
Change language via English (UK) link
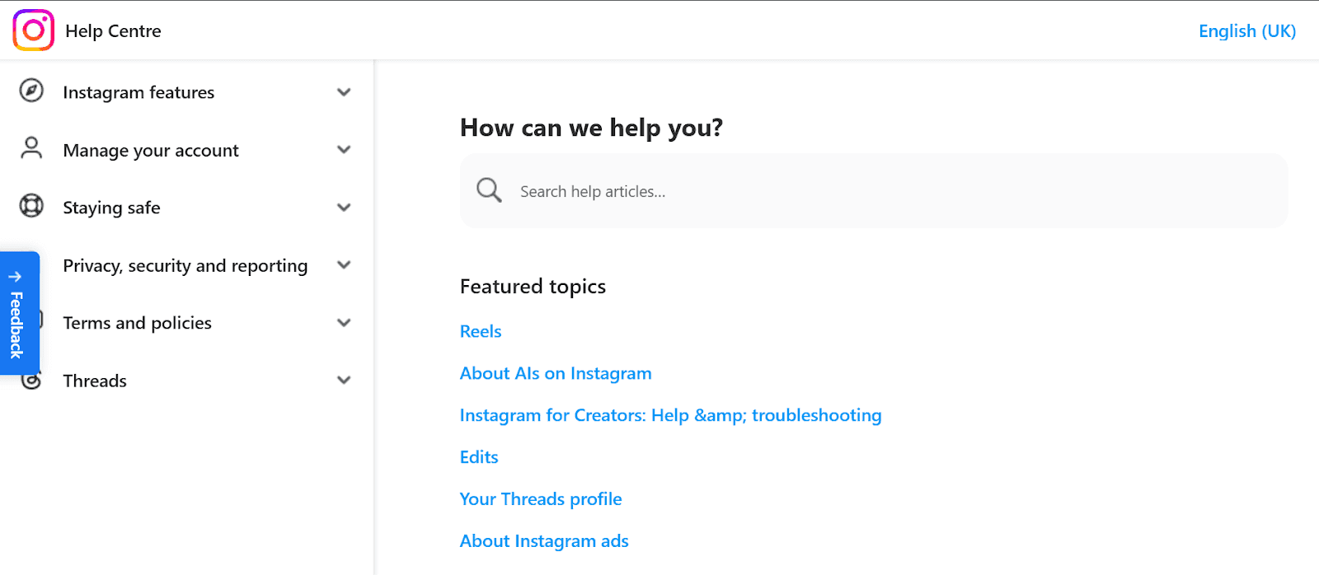tap(1246, 30)
